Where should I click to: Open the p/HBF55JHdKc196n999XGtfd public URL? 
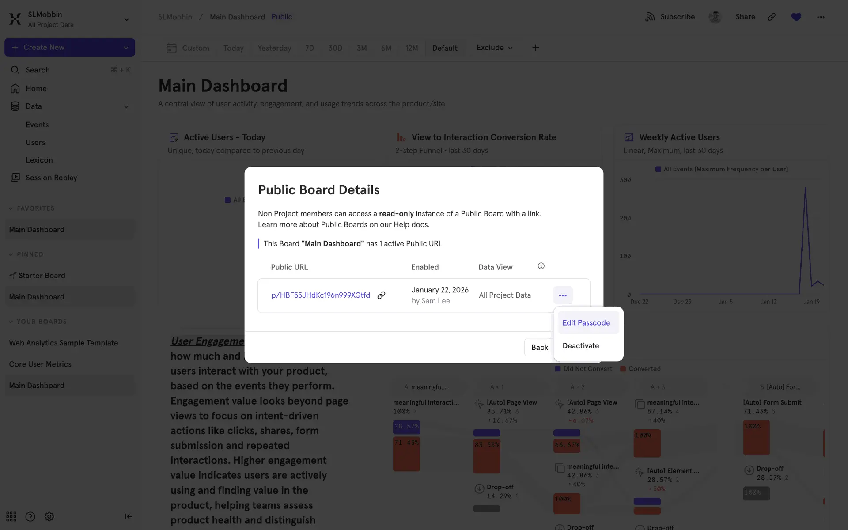click(x=320, y=295)
